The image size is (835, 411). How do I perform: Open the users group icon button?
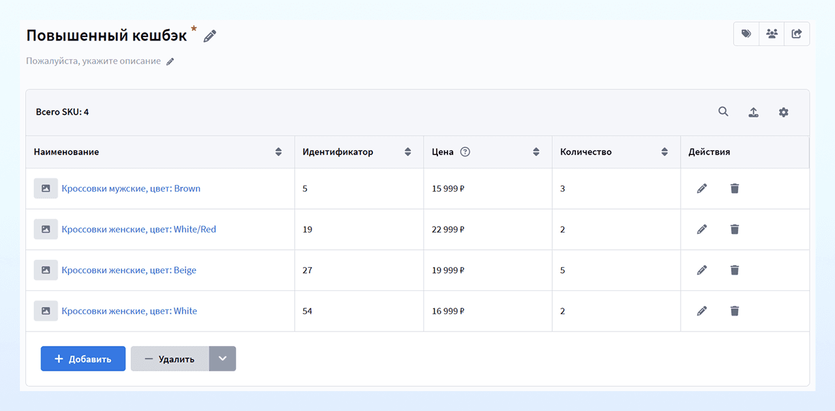point(771,34)
